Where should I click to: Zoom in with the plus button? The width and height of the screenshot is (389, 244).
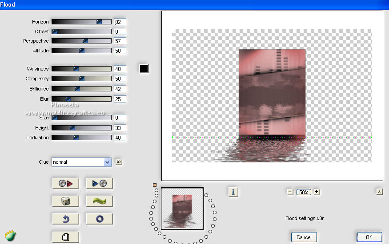pyautogui.click(x=317, y=192)
